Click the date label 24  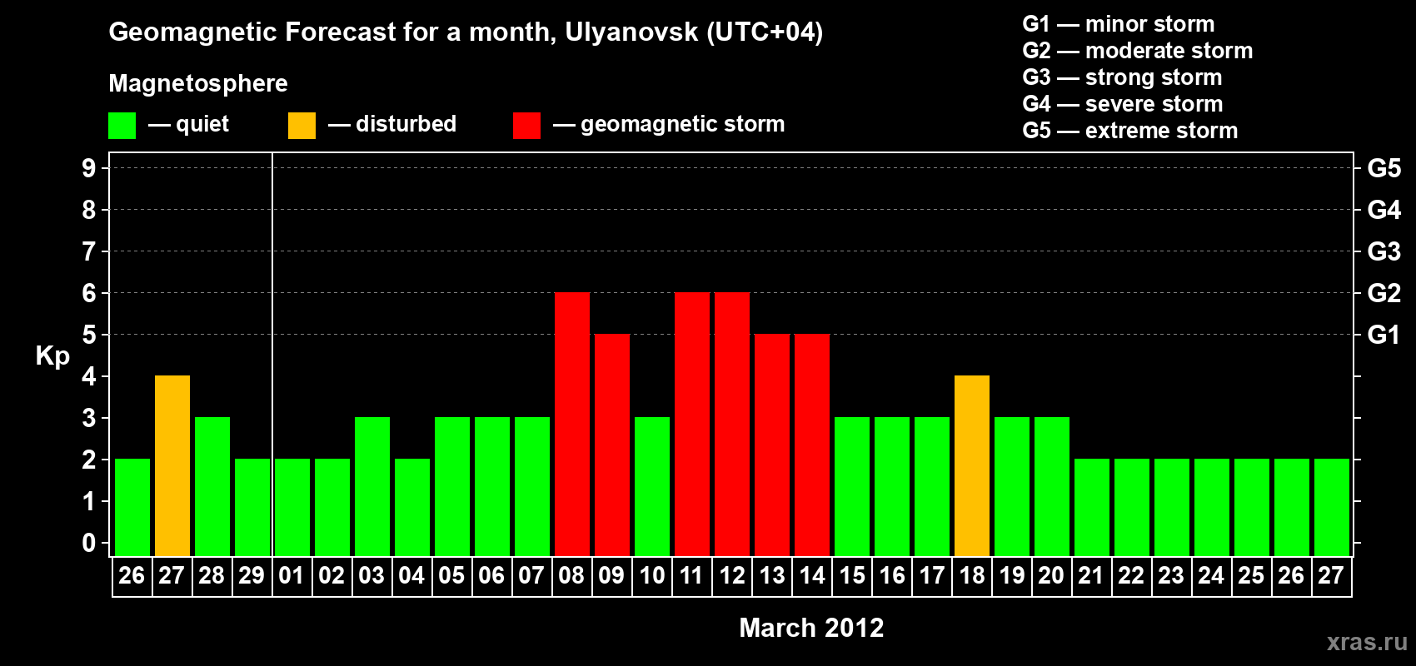[1211, 576]
